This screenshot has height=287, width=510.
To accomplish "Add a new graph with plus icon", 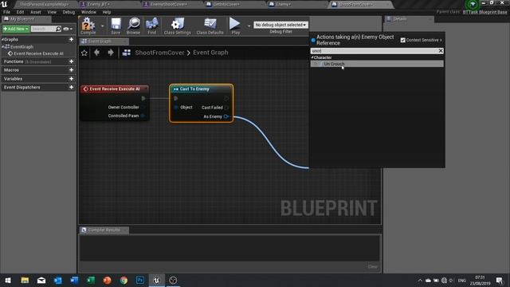I will click(x=71, y=39).
